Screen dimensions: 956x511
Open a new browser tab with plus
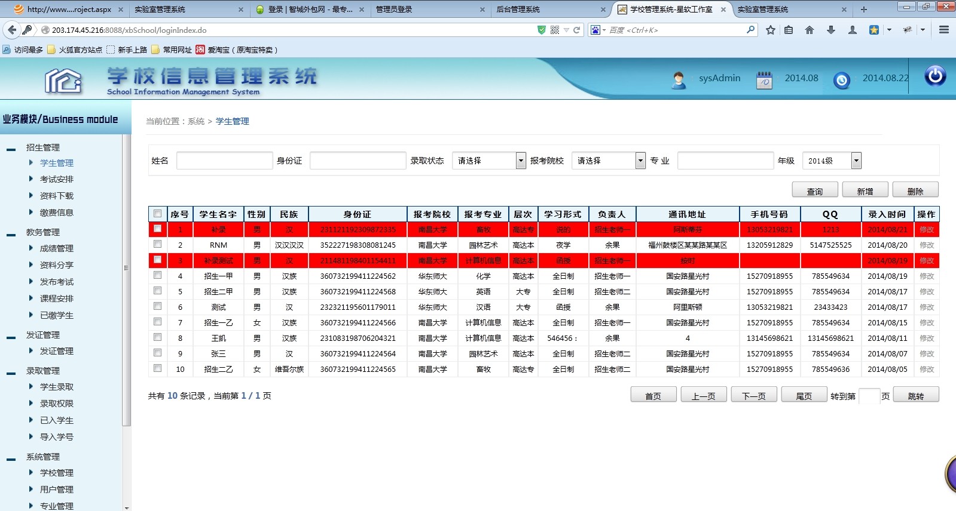coord(863,10)
